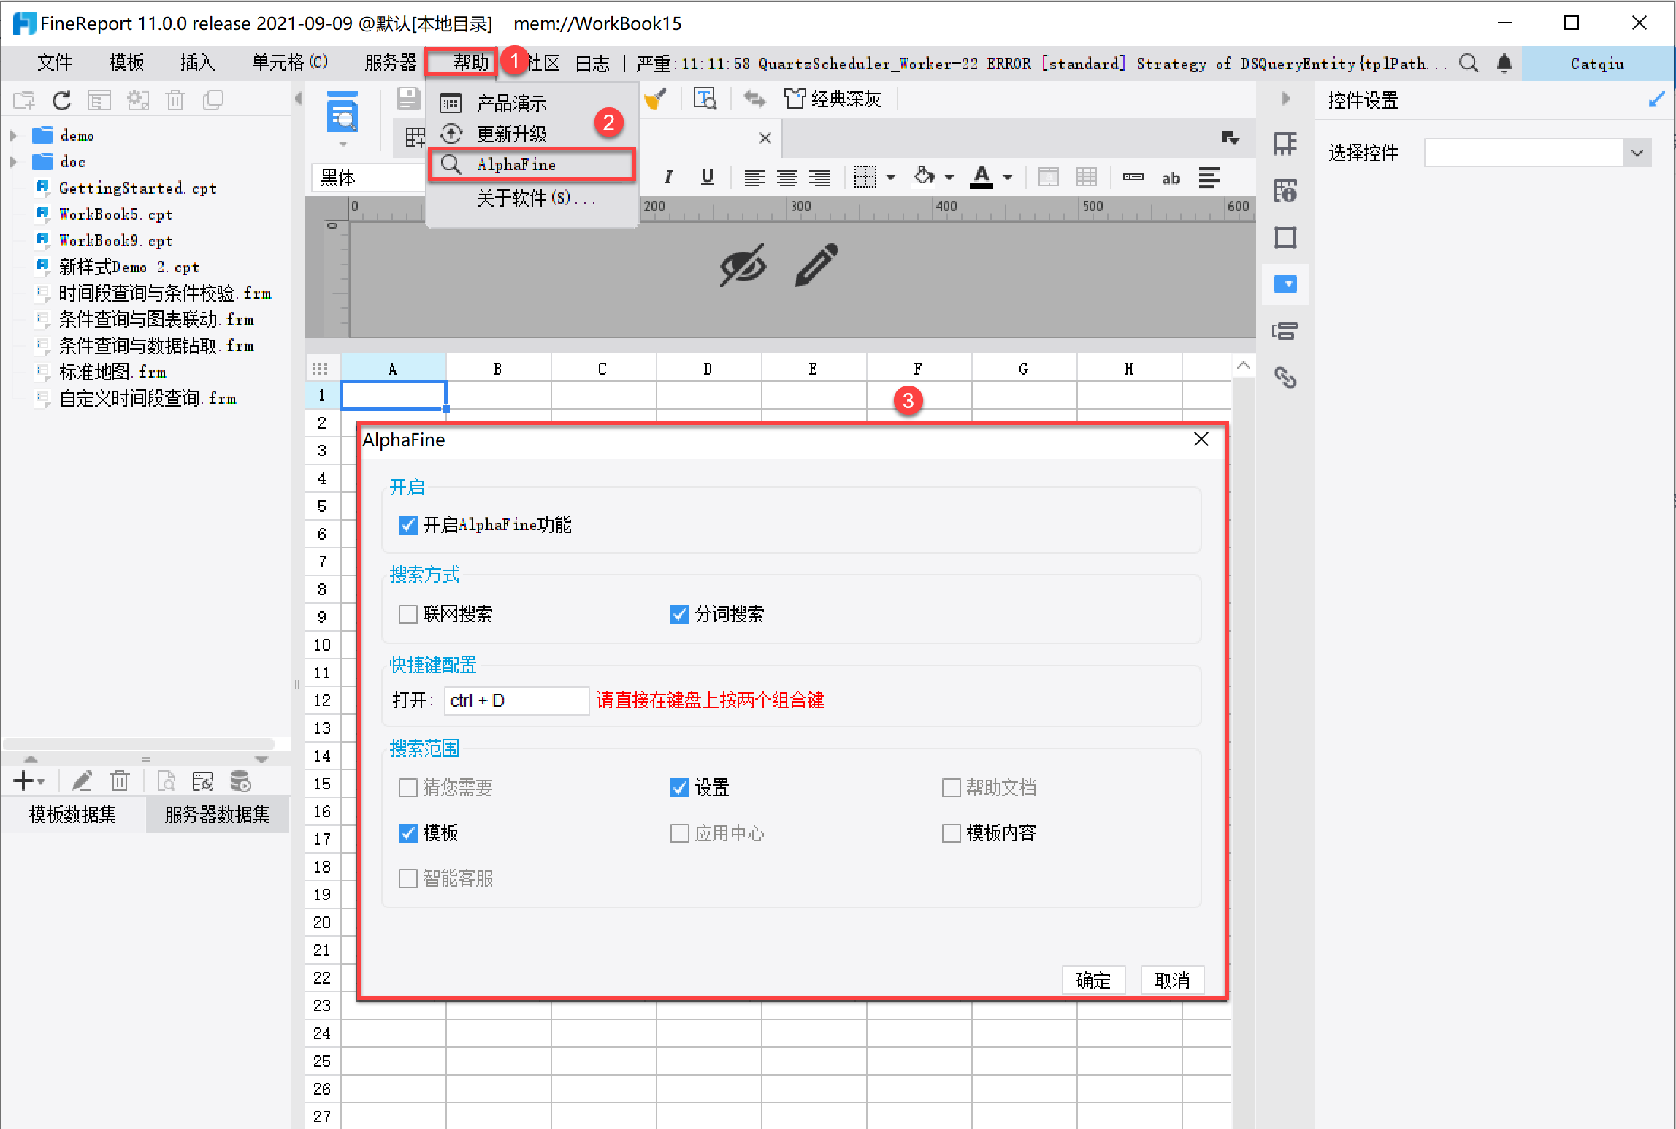The height and width of the screenshot is (1129, 1676).
Task: Enable 联网搜索 checkbox
Action: click(x=407, y=614)
